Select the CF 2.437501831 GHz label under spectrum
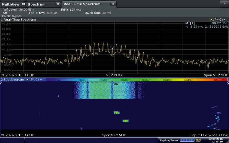The height and width of the screenshot is (143, 229). click(17, 75)
